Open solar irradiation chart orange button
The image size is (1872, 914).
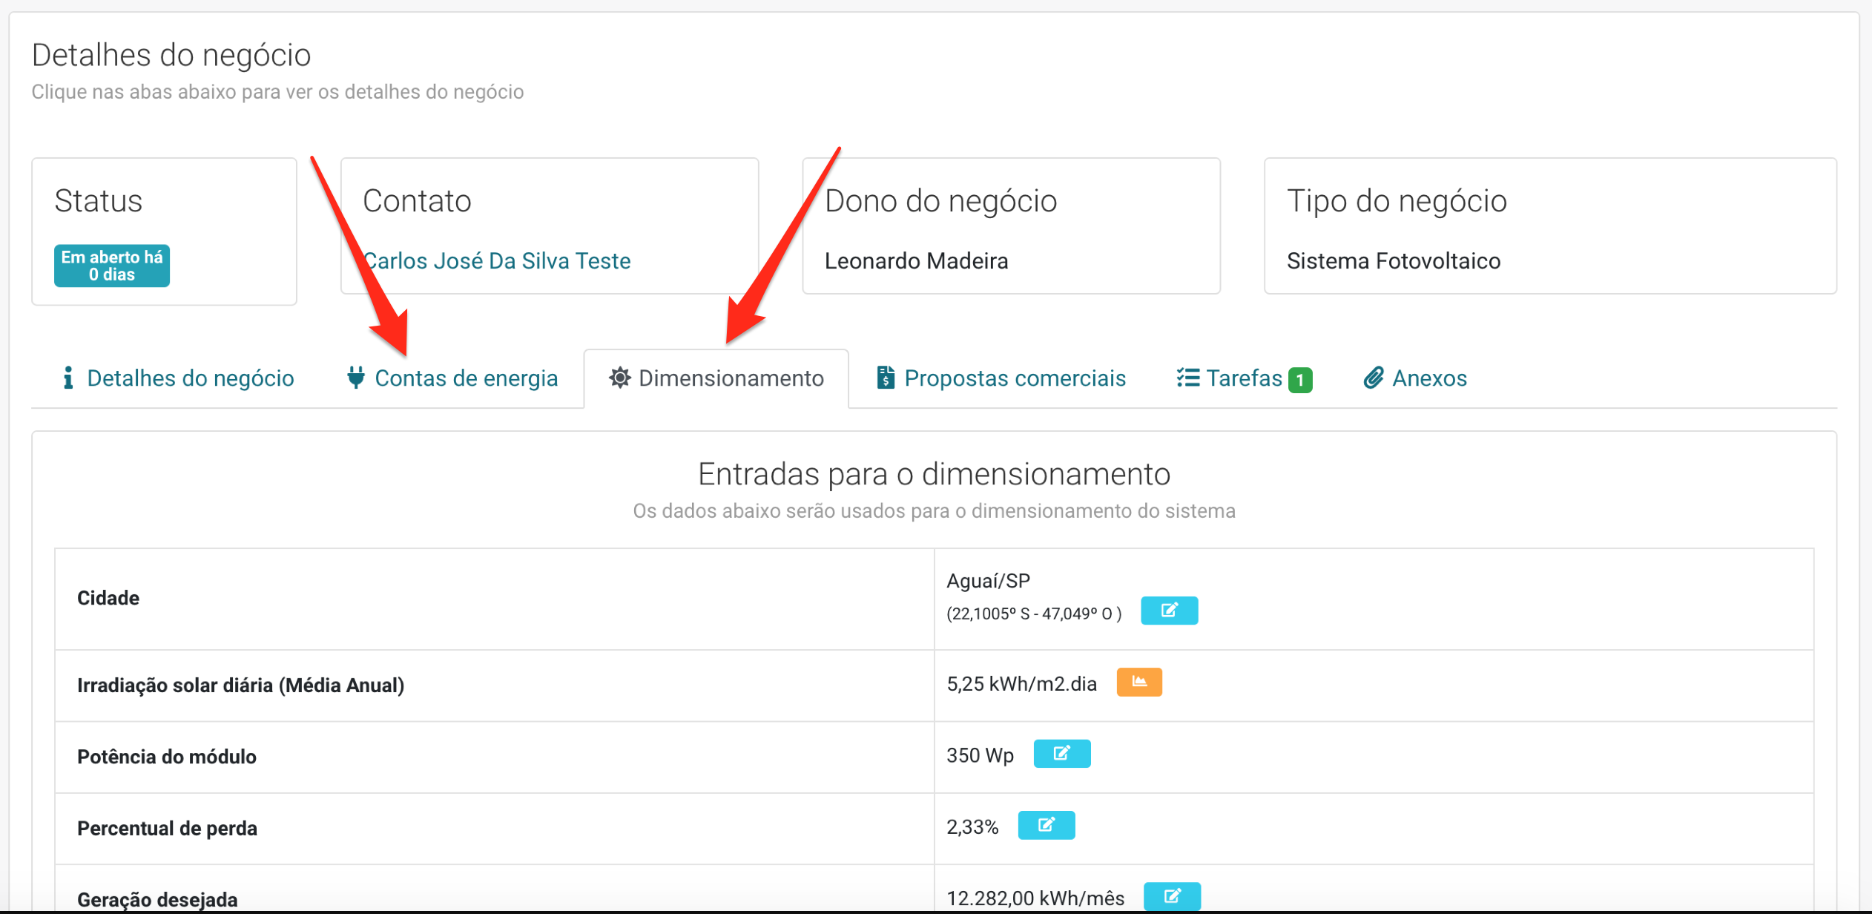[1139, 682]
